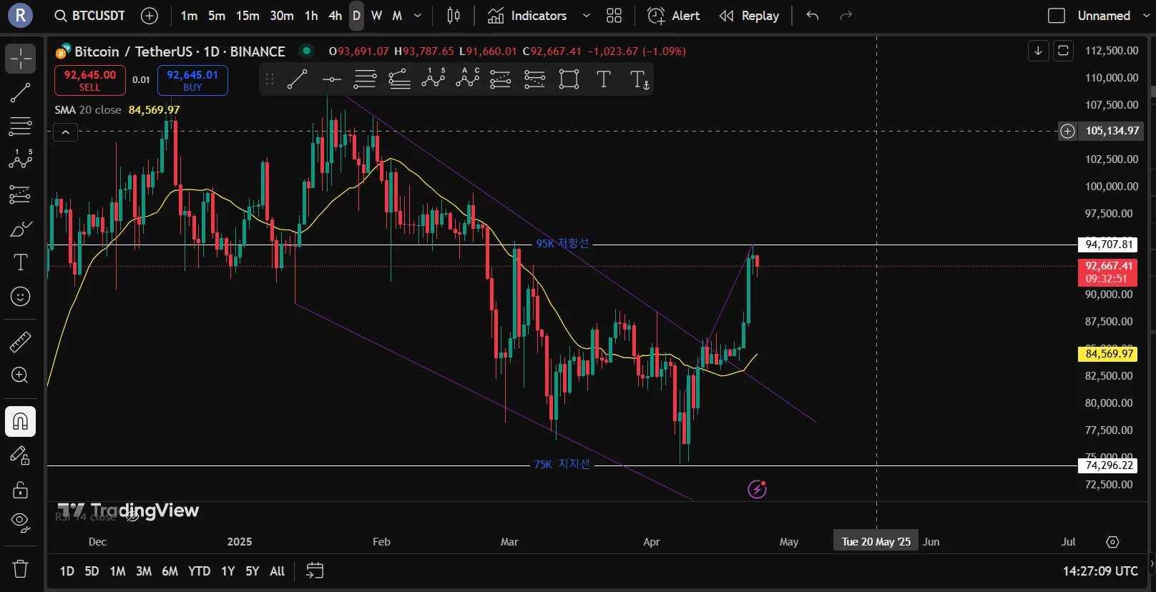Toggle stay in drawing mode pencil-lock
This screenshot has height=592, width=1156.
point(21,455)
